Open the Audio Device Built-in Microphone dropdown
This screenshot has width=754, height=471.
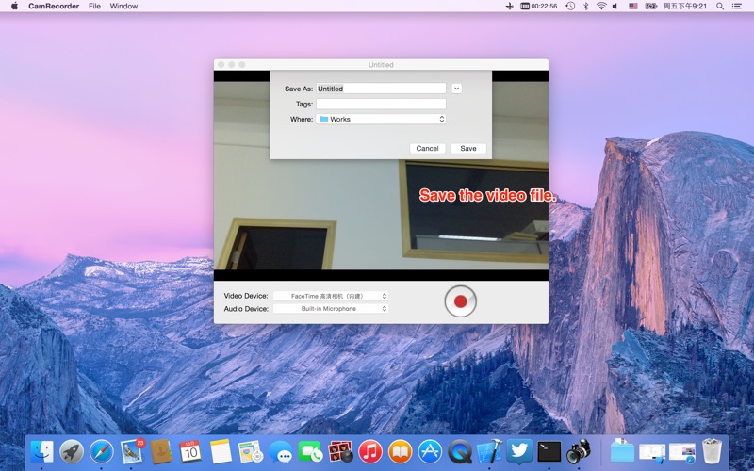[331, 309]
